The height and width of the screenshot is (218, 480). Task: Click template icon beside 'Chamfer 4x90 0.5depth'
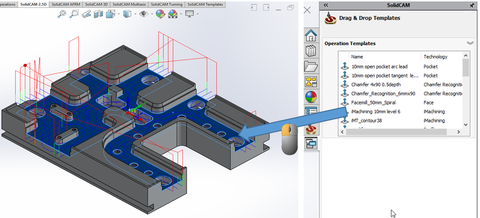(x=345, y=84)
